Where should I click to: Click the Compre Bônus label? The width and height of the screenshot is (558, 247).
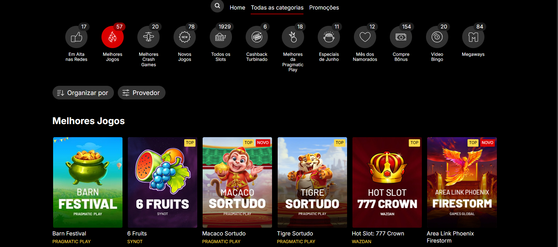401,57
